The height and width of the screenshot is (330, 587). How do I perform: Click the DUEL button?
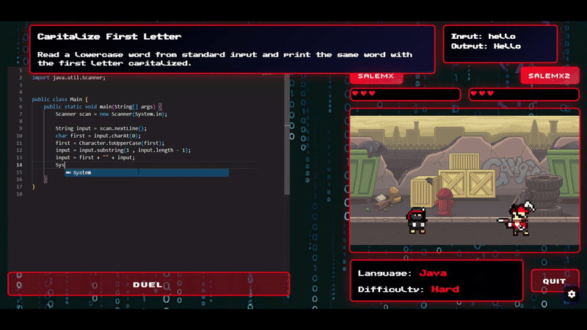[x=149, y=285]
